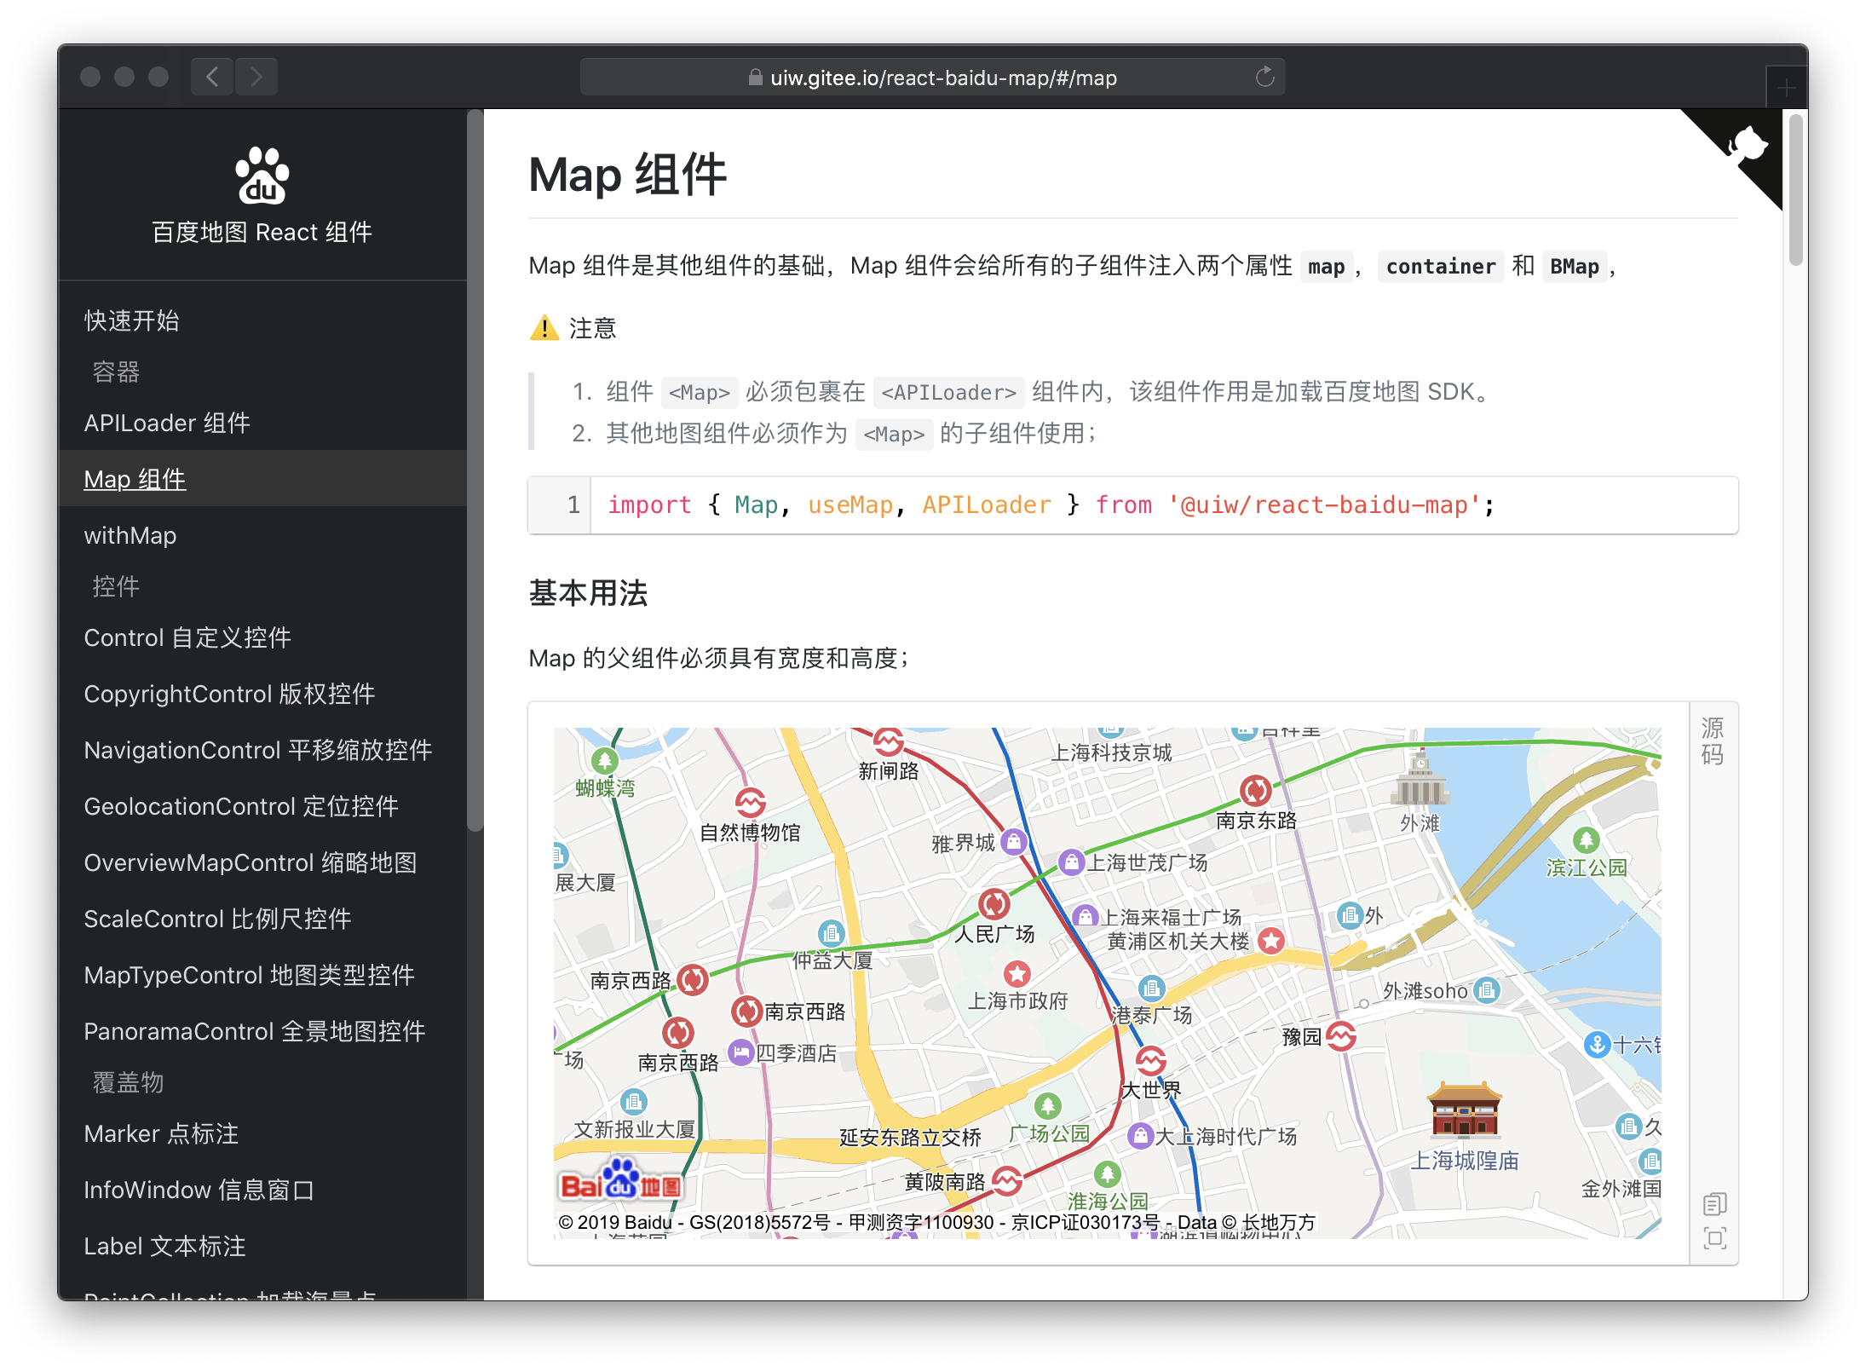Open NavigationControl 平移缩放控件 page
The width and height of the screenshot is (1866, 1372).
click(x=262, y=750)
